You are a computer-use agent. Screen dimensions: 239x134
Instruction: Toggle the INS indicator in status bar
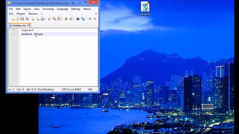(x=90, y=89)
